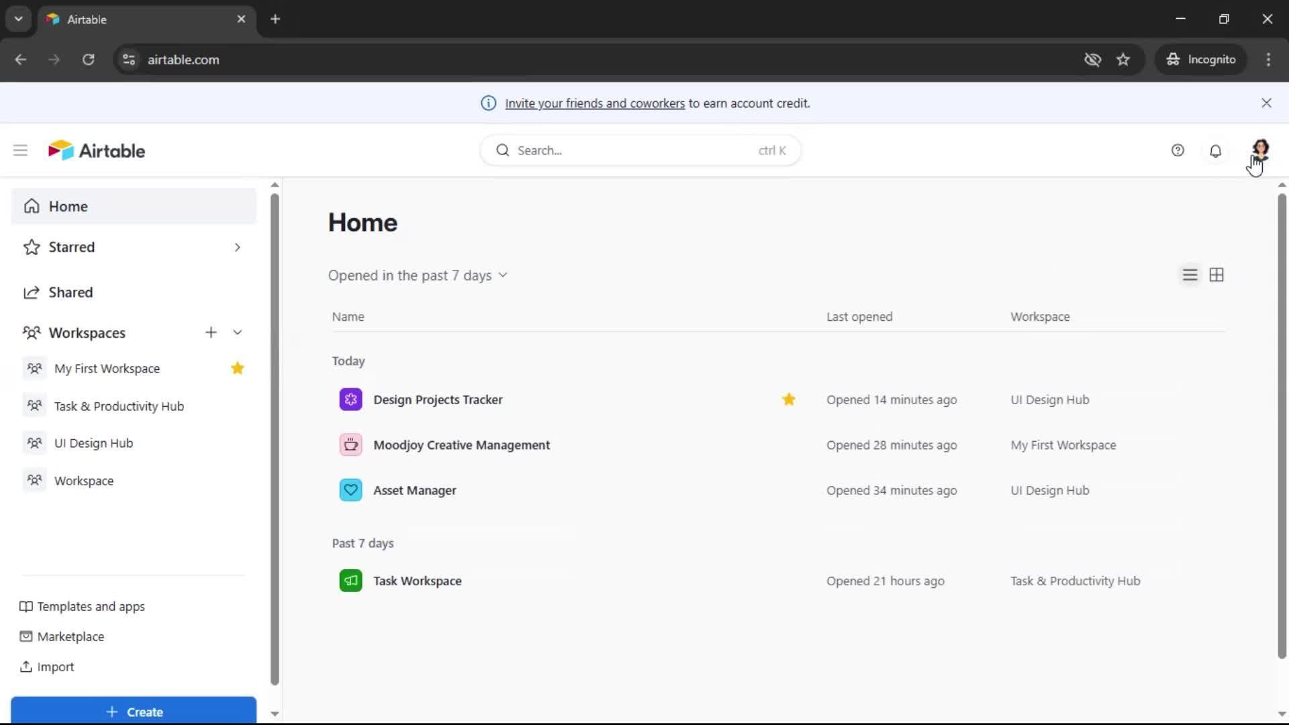The height and width of the screenshot is (725, 1289).
Task: Switch to list view layout
Action: (1190, 275)
